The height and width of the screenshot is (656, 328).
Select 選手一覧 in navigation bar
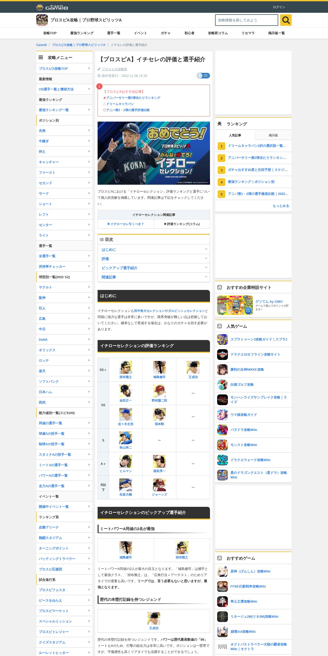[x=114, y=33]
